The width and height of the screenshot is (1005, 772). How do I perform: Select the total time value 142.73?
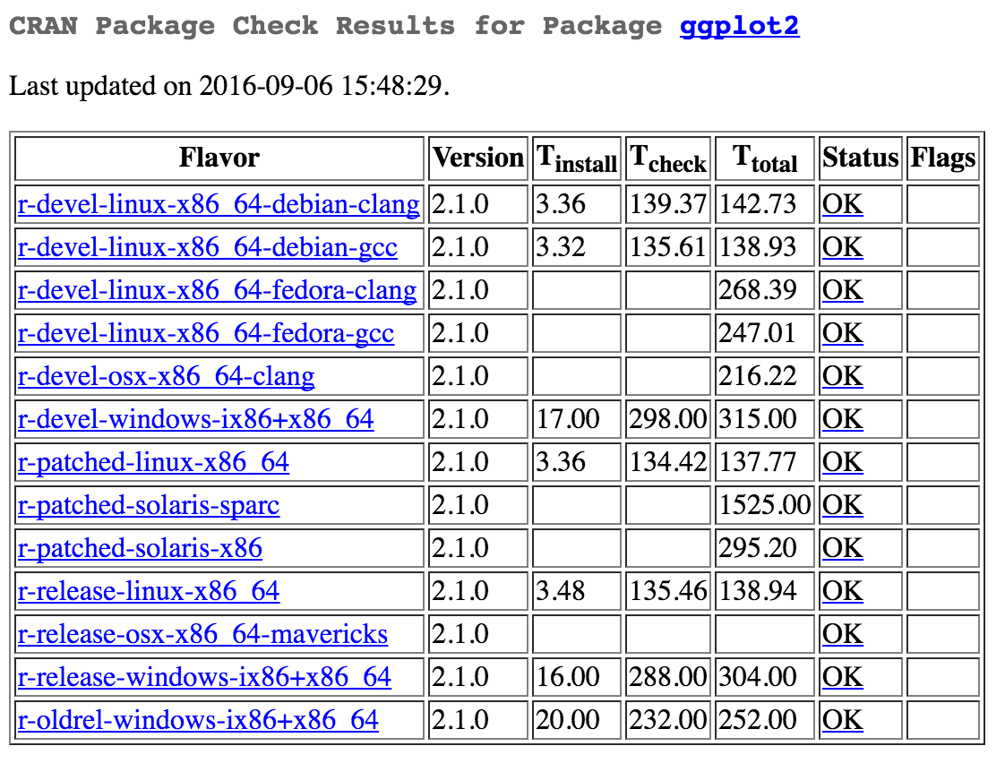(x=757, y=204)
